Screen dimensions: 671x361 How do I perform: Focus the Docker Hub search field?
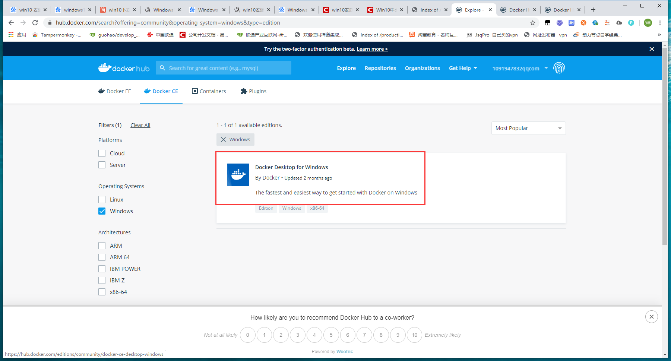[224, 68]
